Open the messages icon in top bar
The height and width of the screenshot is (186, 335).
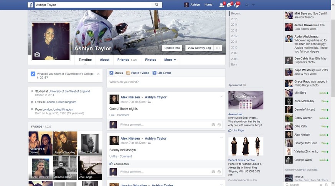click(229, 5)
